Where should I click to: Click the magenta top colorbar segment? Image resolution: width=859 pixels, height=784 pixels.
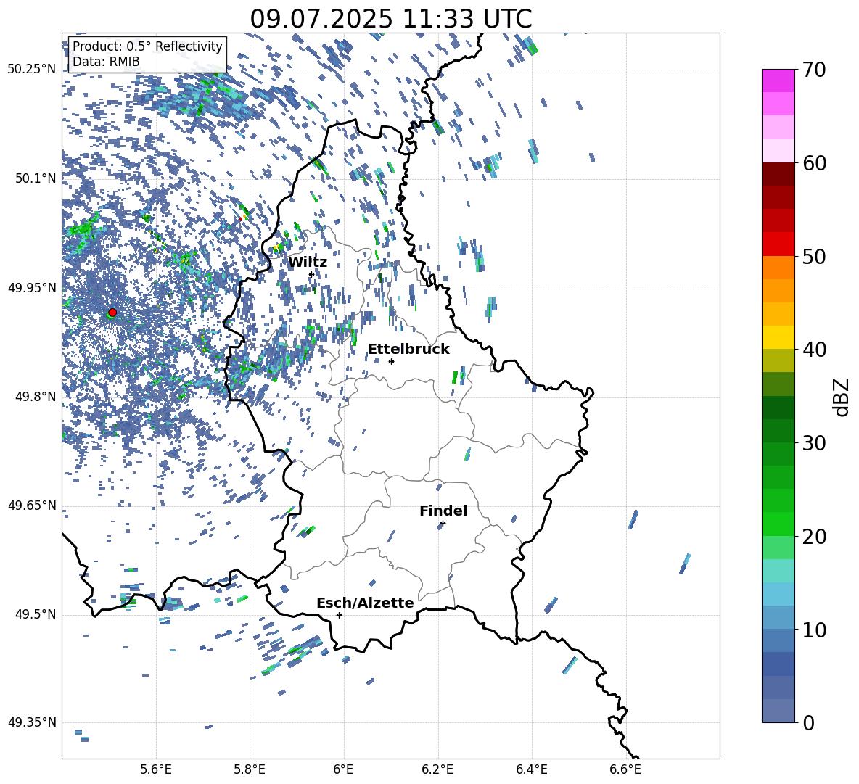[x=778, y=81]
